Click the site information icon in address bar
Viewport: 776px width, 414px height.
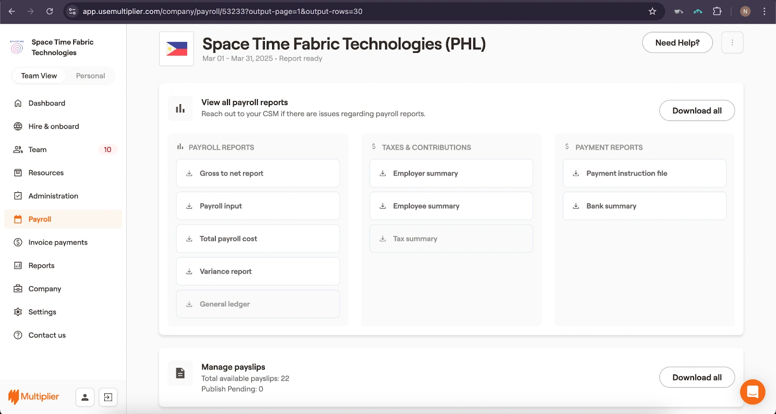click(72, 11)
